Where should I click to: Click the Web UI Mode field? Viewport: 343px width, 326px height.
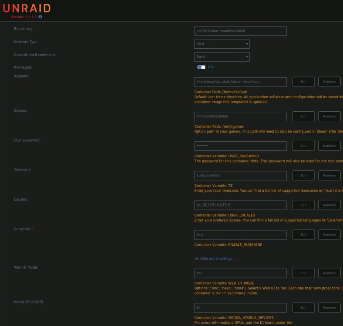point(240,273)
